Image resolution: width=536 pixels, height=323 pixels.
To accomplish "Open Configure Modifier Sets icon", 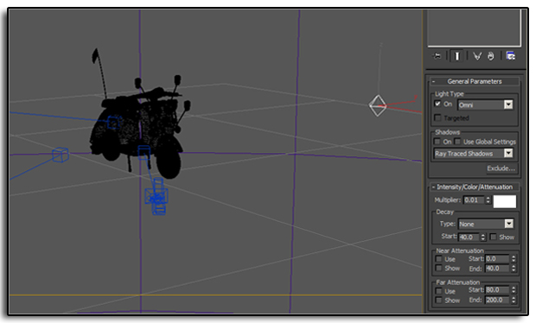I will coord(511,56).
